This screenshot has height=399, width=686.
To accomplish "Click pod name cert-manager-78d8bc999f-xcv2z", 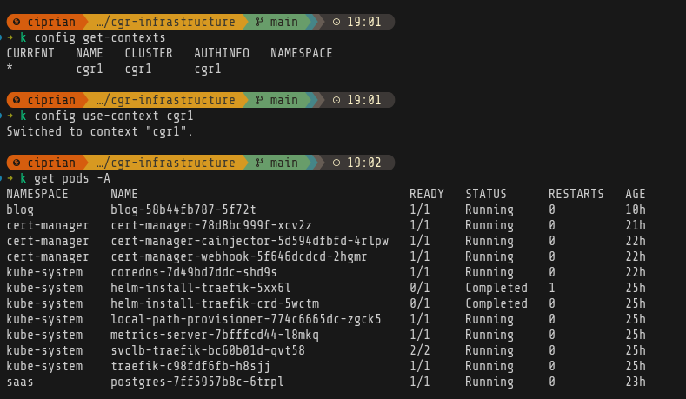I will pos(211,226).
